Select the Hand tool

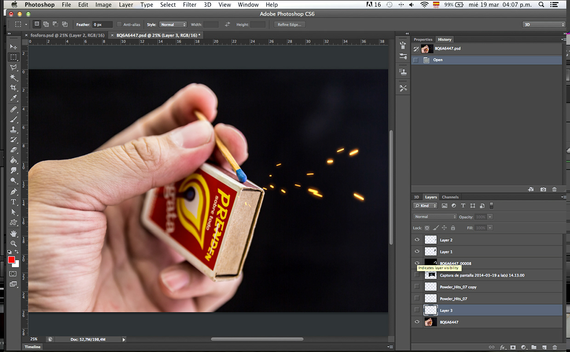click(13, 234)
